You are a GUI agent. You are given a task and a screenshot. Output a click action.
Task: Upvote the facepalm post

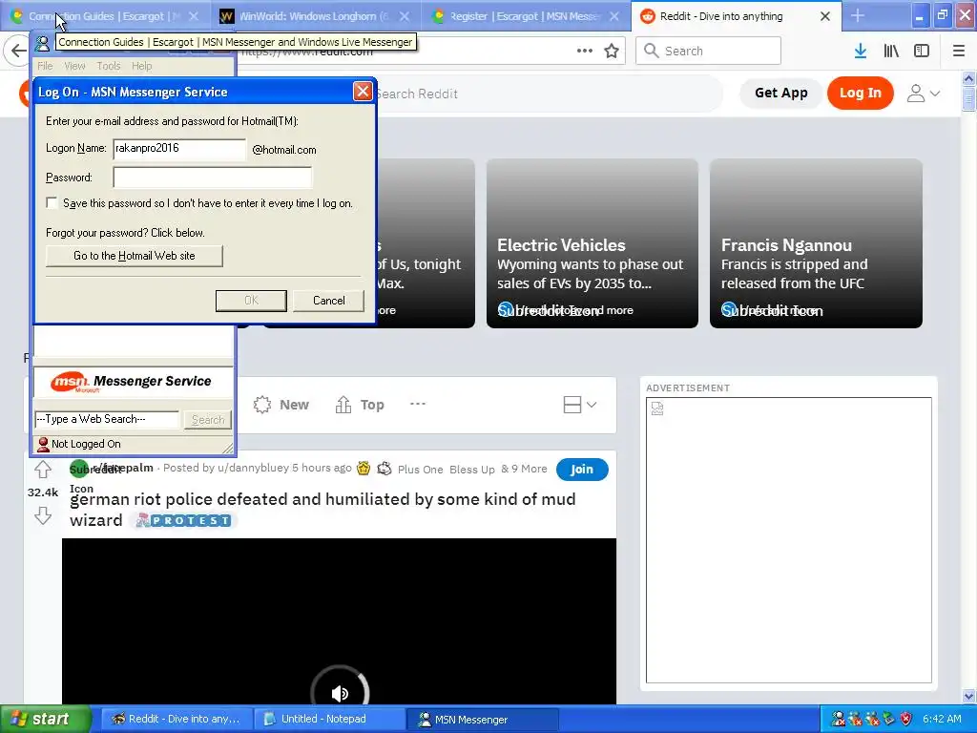pyautogui.click(x=42, y=469)
